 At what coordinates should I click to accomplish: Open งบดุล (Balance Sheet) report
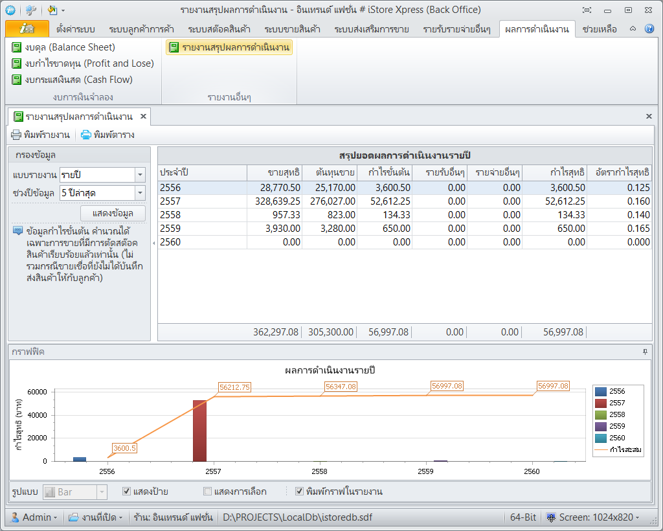pos(63,47)
